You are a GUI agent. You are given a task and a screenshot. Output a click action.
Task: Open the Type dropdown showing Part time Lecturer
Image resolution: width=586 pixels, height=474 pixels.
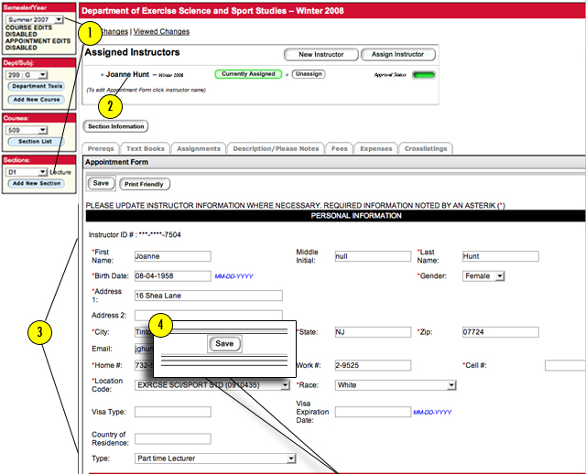click(x=215, y=458)
